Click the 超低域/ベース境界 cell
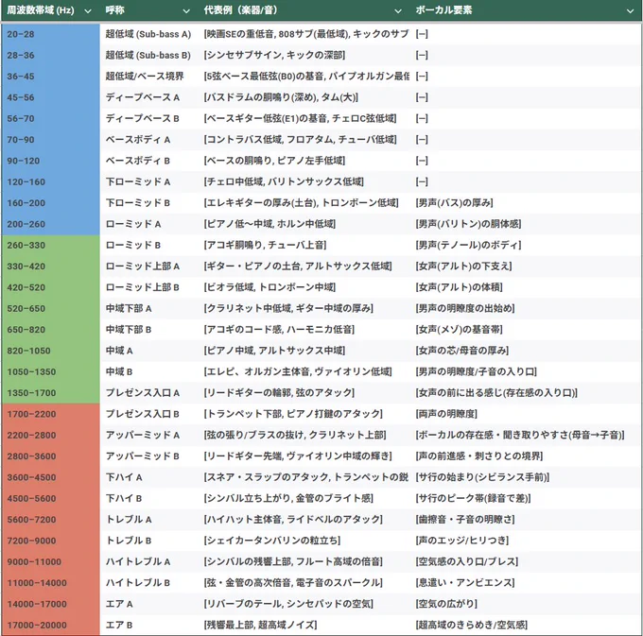 point(149,77)
